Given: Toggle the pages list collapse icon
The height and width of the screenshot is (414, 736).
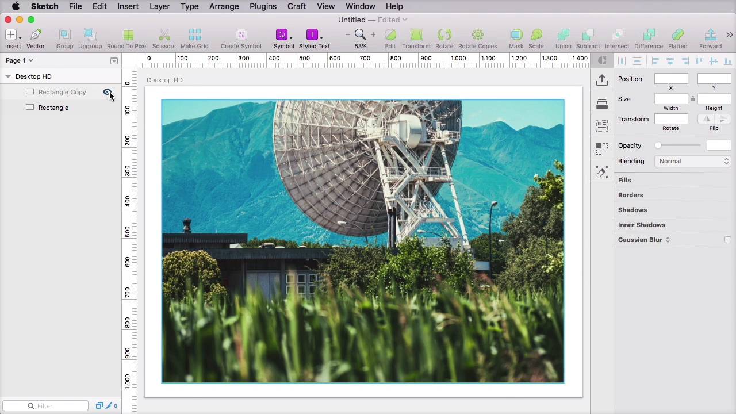Looking at the screenshot, I should click(x=114, y=60).
